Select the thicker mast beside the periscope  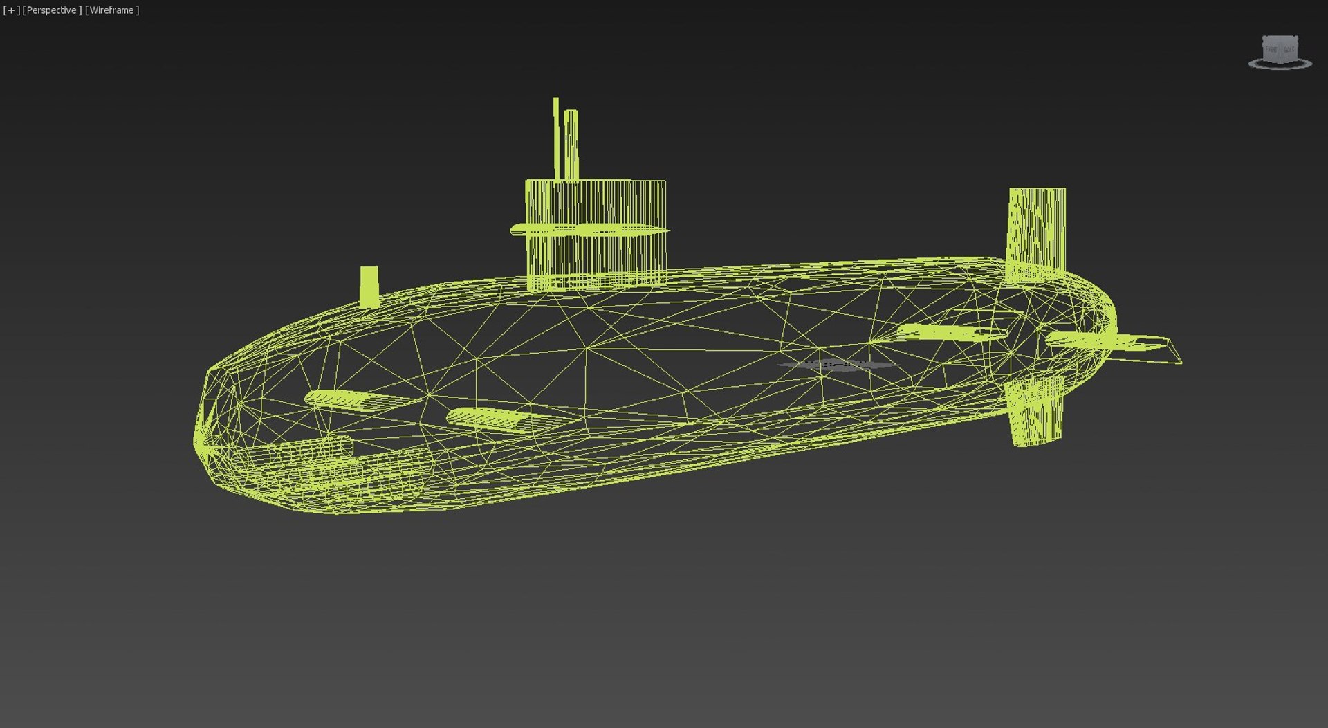571,145
